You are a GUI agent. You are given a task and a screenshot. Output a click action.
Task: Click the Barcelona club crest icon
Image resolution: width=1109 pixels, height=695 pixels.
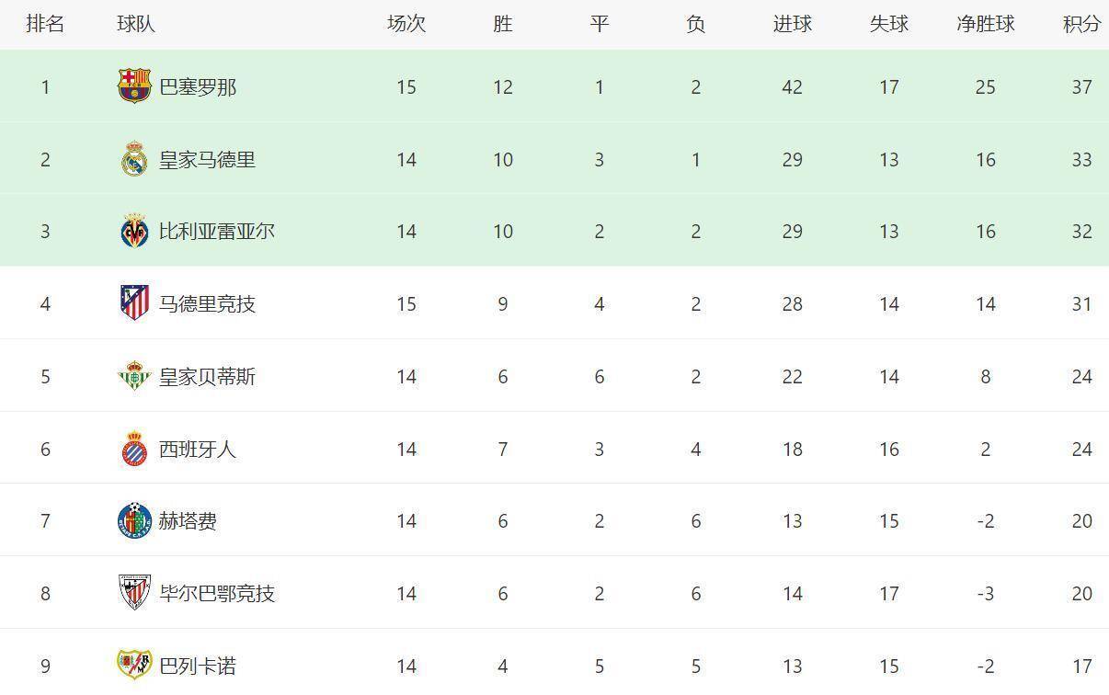(x=134, y=86)
